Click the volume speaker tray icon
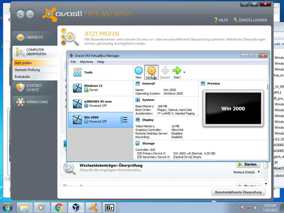The width and height of the screenshot is (284, 213). [256, 208]
